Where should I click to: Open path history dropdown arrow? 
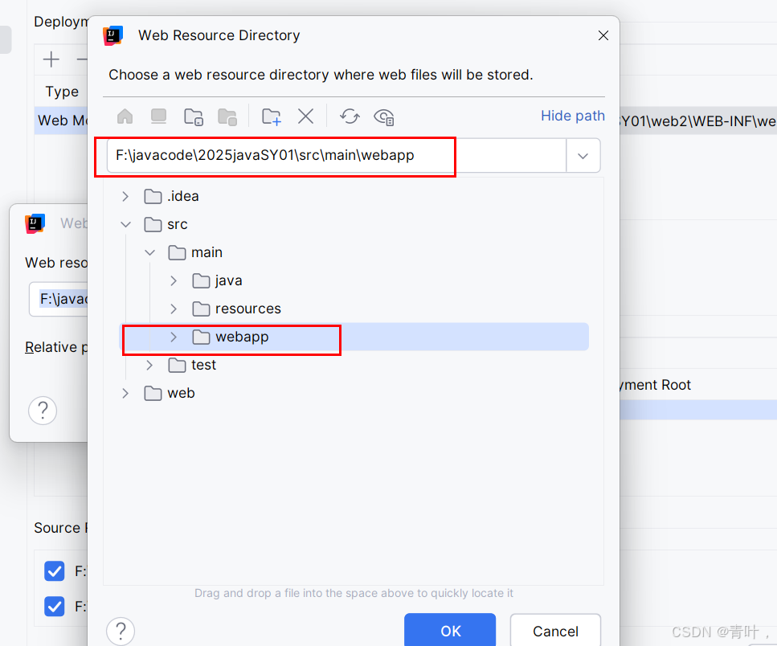pos(583,156)
